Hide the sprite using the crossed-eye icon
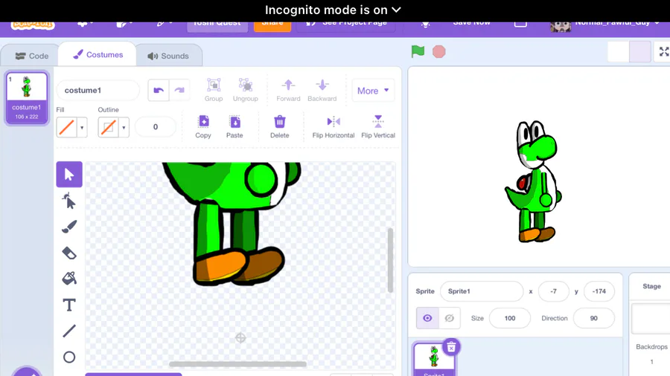670x376 pixels. (x=450, y=318)
